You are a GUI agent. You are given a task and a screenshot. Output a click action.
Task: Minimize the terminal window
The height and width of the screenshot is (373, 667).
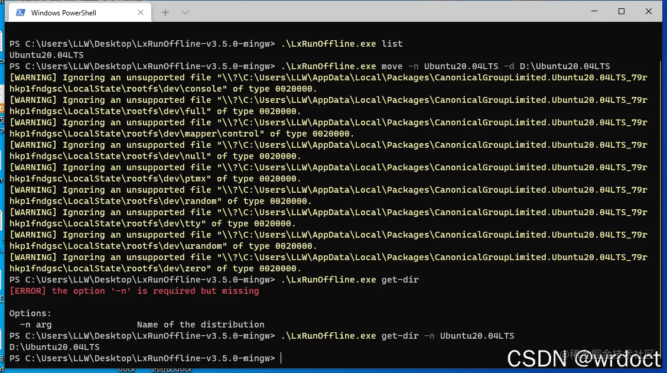[594, 11]
